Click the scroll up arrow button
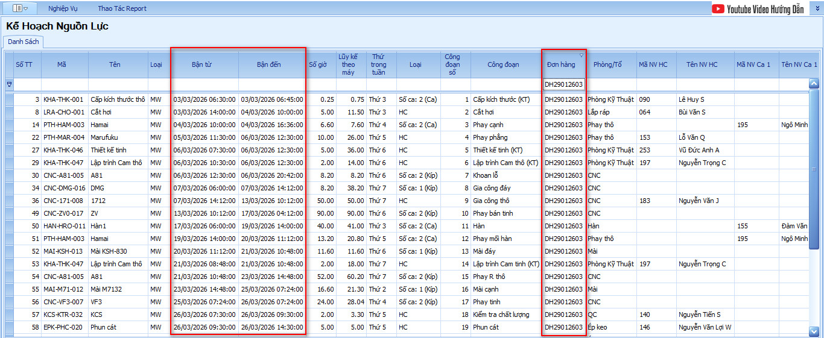 (x=814, y=84)
